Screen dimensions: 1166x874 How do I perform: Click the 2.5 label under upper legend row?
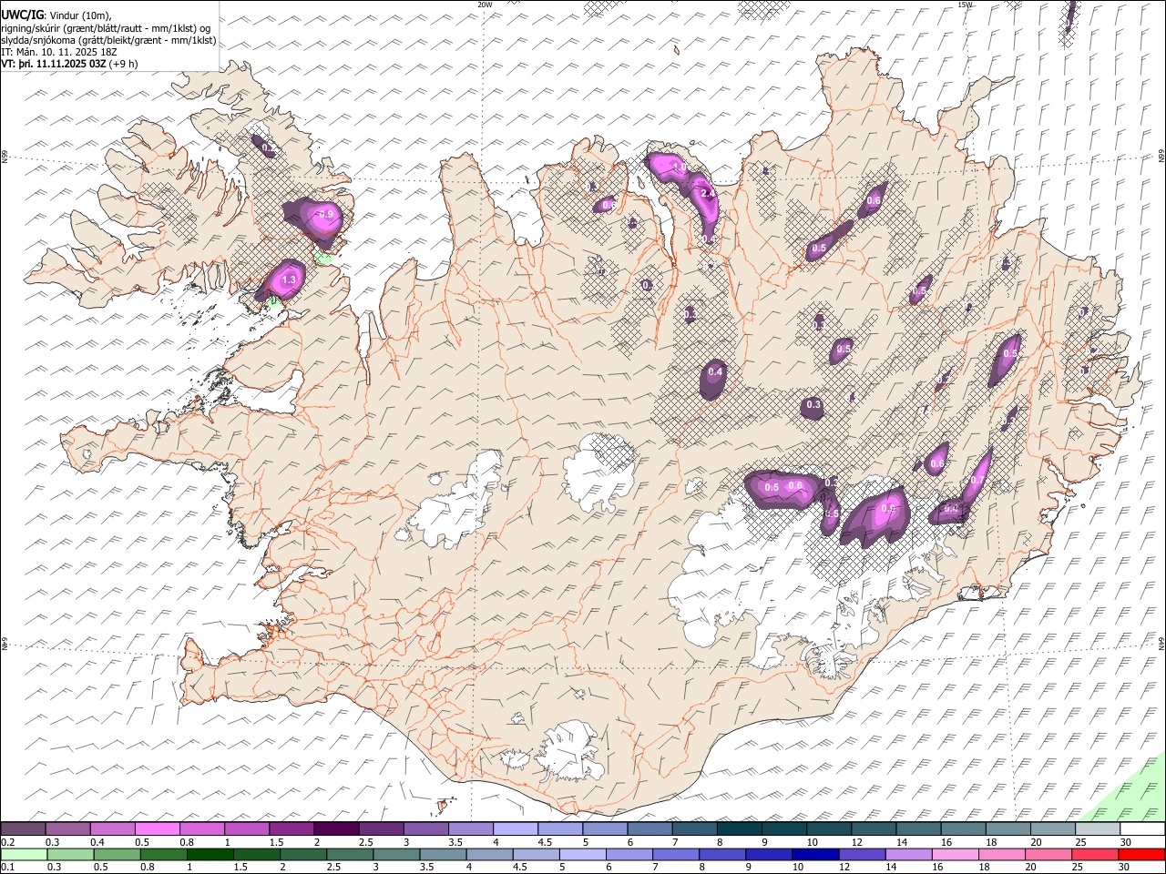[x=365, y=842]
